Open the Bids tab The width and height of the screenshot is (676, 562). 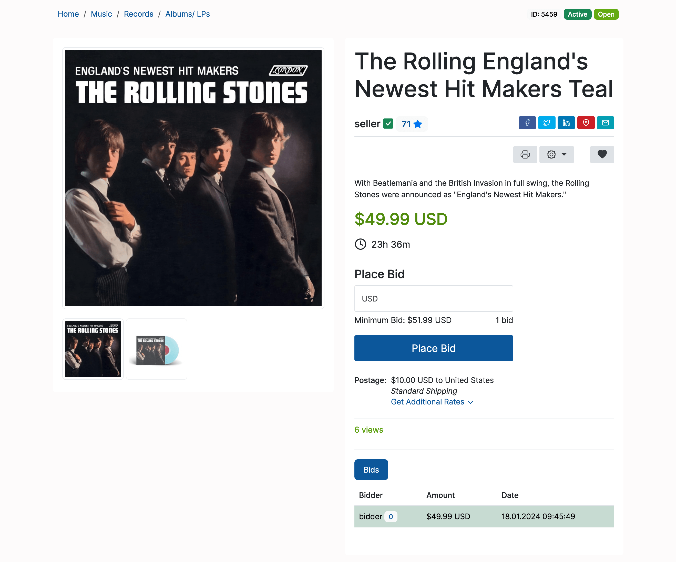click(x=371, y=470)
